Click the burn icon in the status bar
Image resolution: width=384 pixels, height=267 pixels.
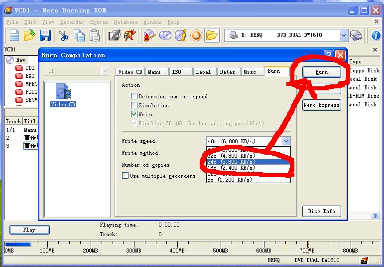[364, 261]
